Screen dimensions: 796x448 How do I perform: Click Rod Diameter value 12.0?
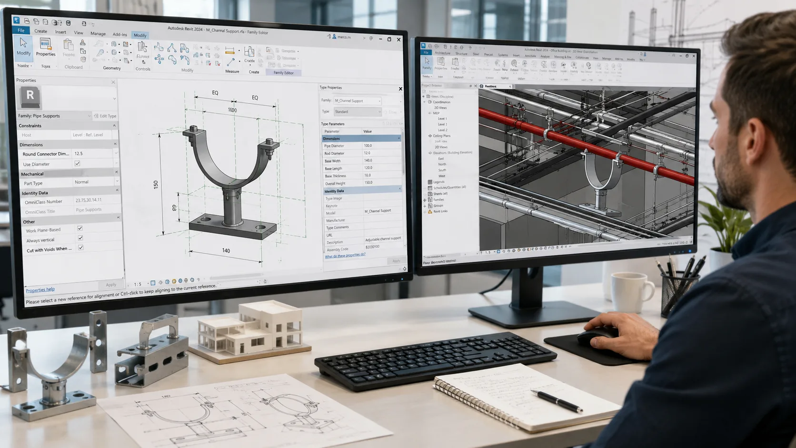tap(381, 153)
